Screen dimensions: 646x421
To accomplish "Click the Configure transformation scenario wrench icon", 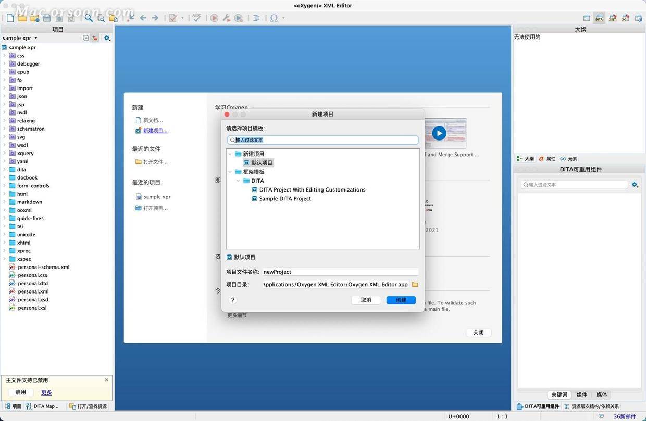I will [227, 18].
